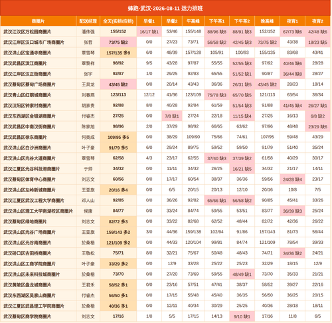Click the all-day cell 121/109 多2

[x=118, y=243]
